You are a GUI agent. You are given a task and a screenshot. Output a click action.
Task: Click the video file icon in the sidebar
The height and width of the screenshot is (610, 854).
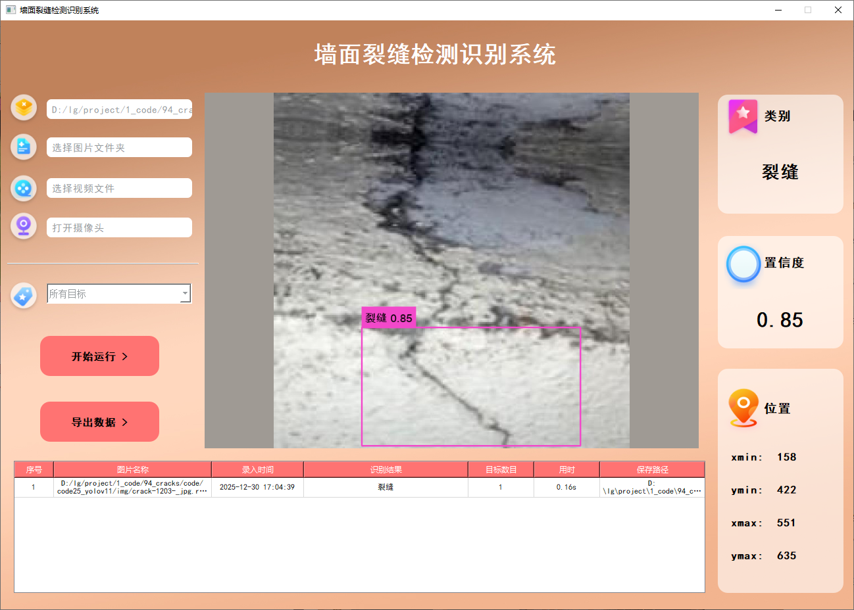tap(24, 189)
